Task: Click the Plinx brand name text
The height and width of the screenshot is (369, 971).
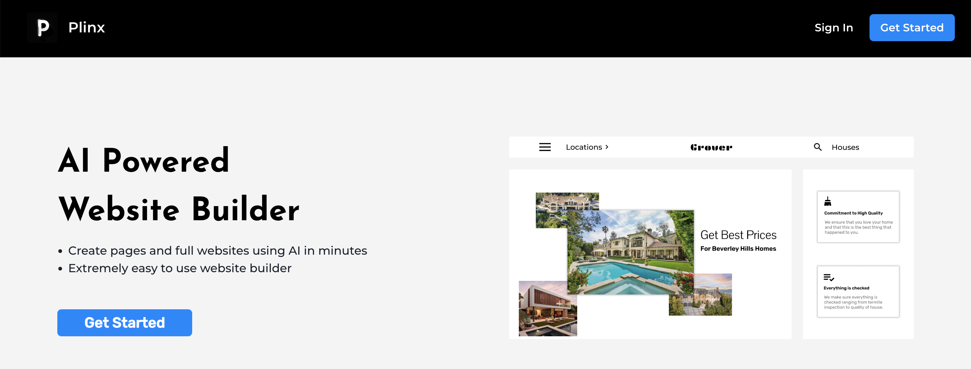Action: click(86, 28)
